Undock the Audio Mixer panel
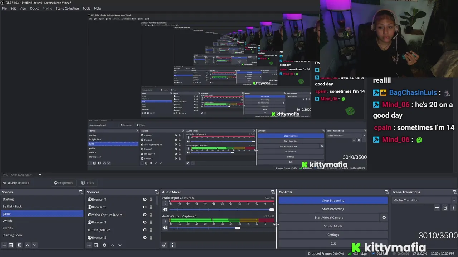Image resolution: width=458 pixels, height=257 pixels. point(273,192)
